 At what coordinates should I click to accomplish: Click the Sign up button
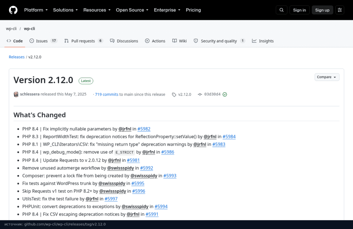coord(322,10)
